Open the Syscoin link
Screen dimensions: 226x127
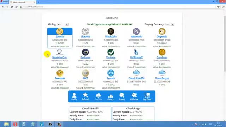point(111,78)
